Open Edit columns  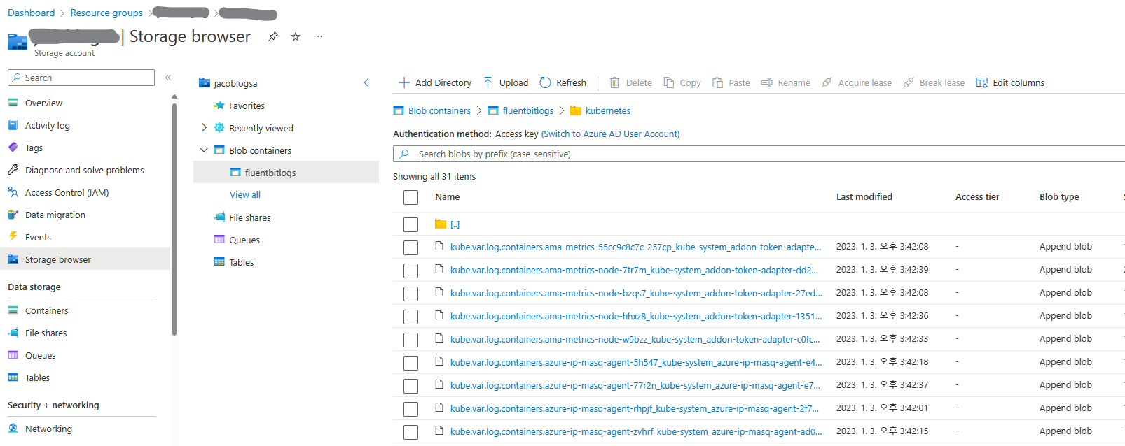1010,82
